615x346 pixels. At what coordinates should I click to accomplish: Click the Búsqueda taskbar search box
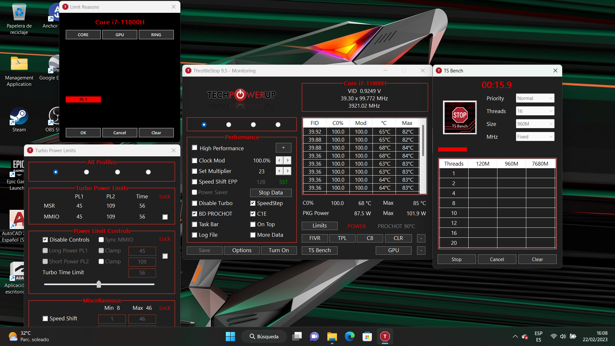point(264,336)
